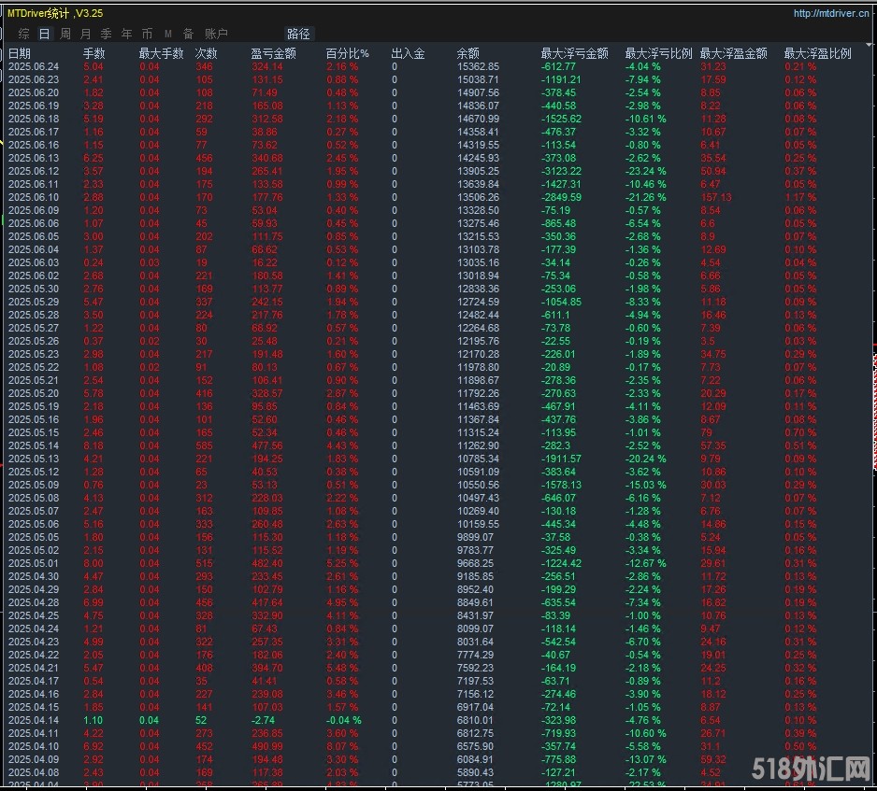The image size is (877, 791).
Task: Click the 日期 column header
Action: point(20,53)
